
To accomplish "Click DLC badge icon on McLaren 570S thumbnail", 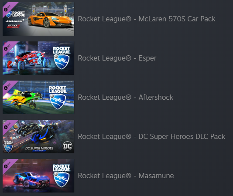I will 7,8.
